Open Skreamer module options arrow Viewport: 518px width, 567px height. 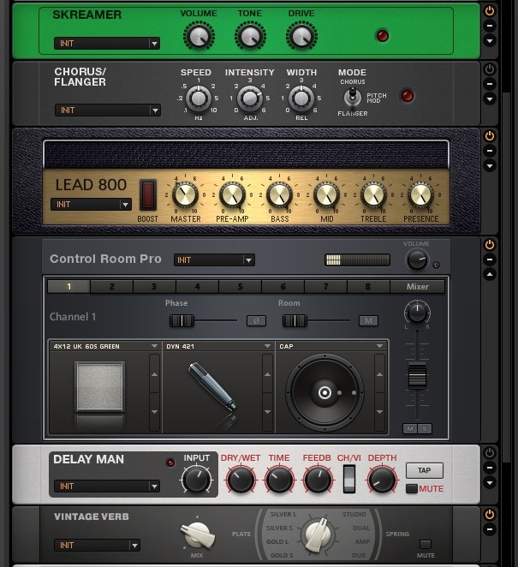click(490, 41)
